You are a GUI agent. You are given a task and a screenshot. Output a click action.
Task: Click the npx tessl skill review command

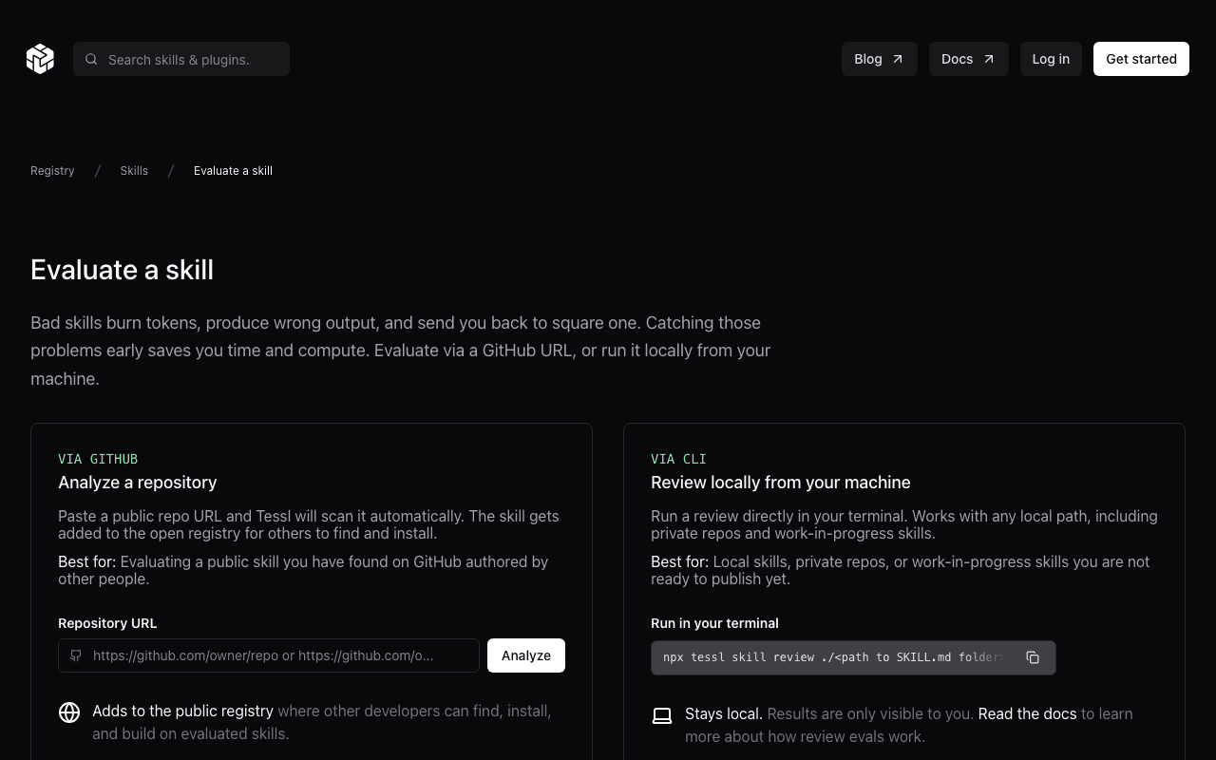833,657
